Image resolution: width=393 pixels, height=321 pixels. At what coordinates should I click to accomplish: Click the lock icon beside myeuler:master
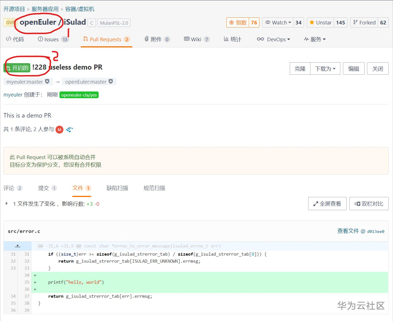[x=47, y=81]
